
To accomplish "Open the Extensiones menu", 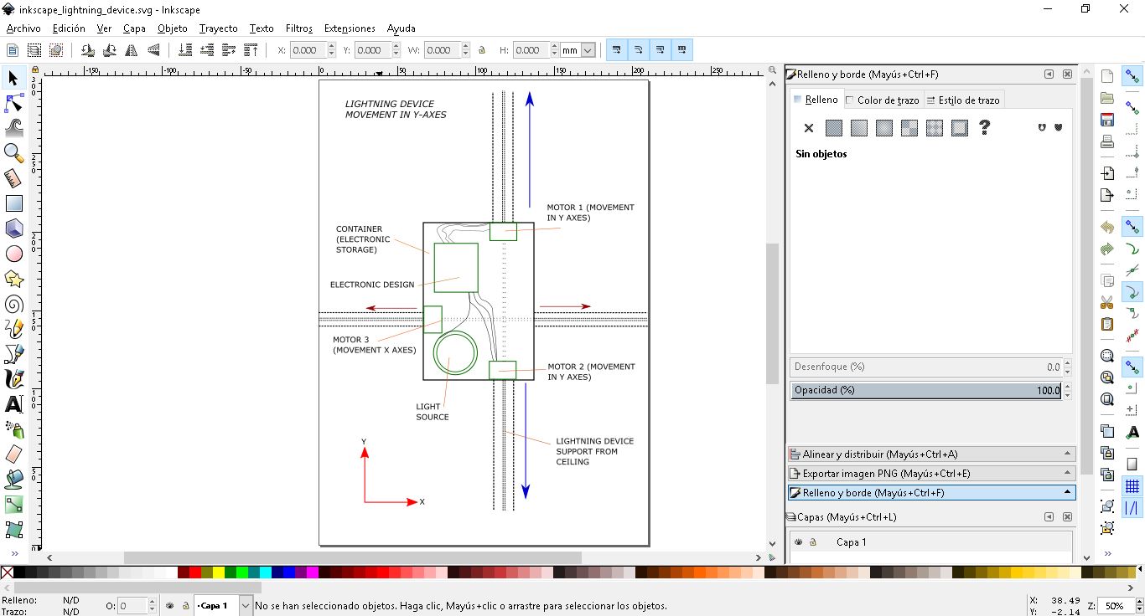I will pyautogui.click(x=350, y=28).
